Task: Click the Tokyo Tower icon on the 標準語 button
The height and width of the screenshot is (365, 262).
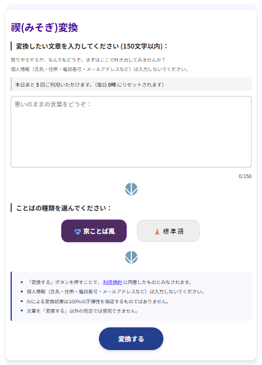Action: pyautogui.click(x=157, y=231)
